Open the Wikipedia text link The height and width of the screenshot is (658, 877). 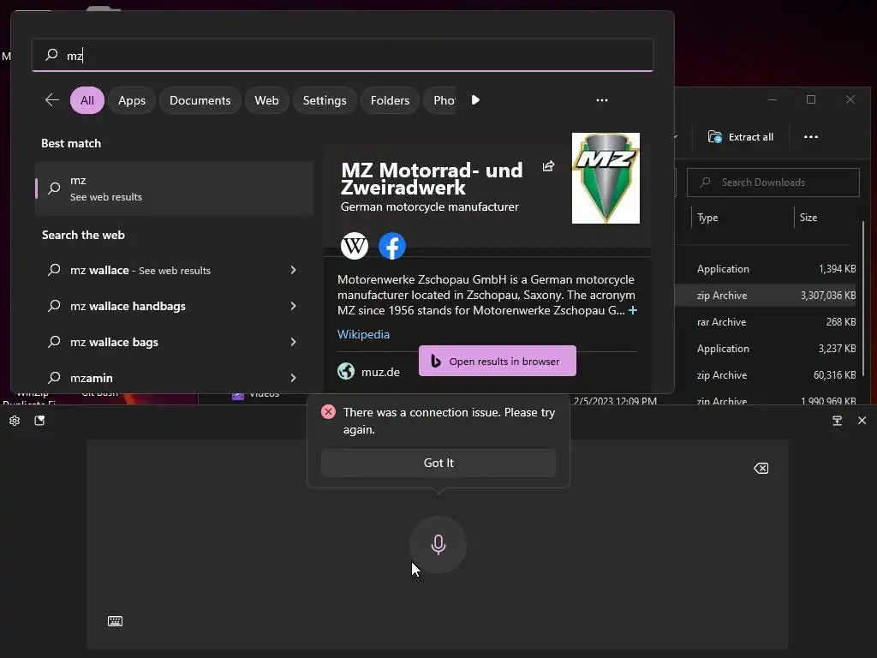[363, 335]
